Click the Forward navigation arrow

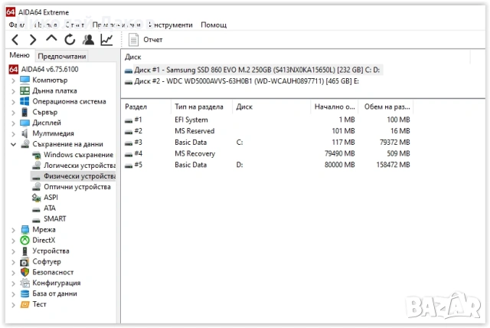32,39
